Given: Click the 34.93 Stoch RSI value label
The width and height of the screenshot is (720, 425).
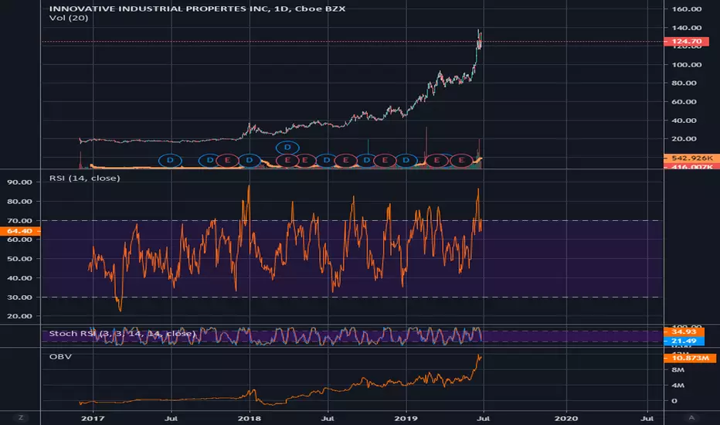Looking at the screenshot, I should (x=684, y=331).
